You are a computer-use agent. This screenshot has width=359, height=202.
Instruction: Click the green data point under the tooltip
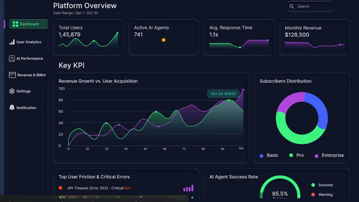228,100
